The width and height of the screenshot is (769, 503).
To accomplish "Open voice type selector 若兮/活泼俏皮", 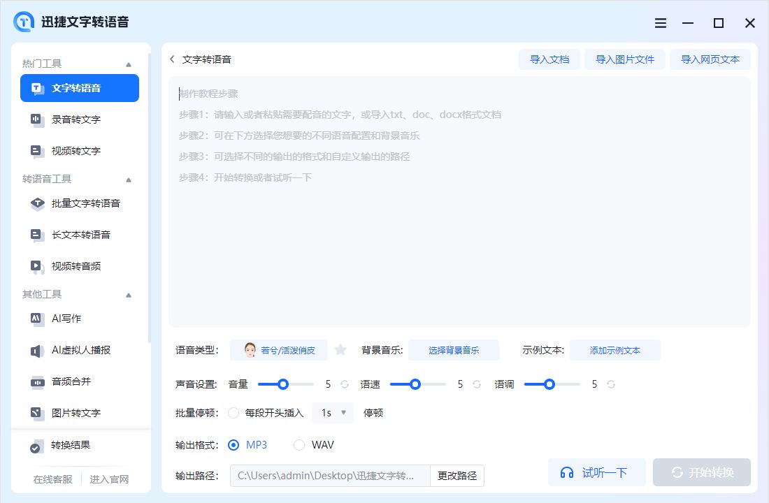I will click(x=278, y=350).
